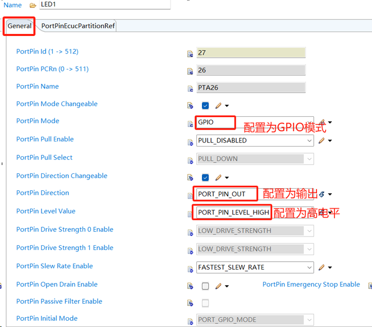Open the PULL_DOWN dropdown
The image size is (372, 327).
click(x=255, y=159)
